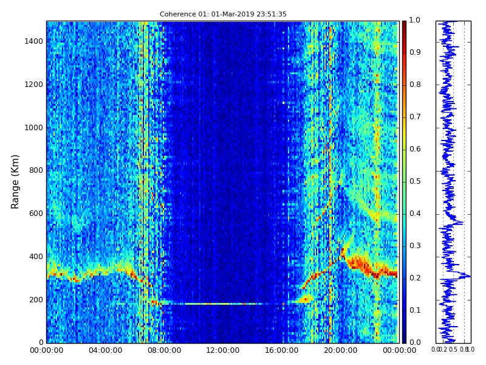
Task: Click the 1200 tick label on range axis
Action: 34,85
